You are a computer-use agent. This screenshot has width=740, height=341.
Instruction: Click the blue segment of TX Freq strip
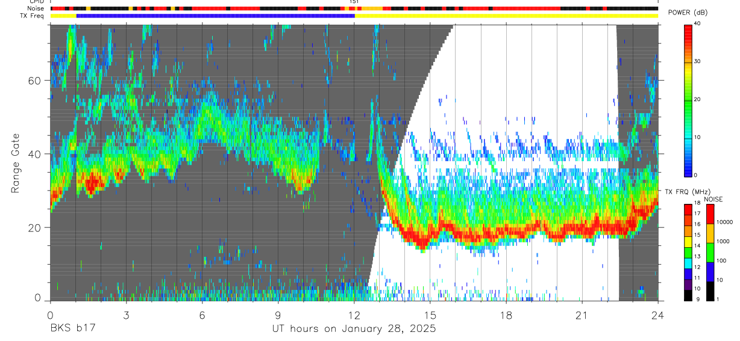215,16
